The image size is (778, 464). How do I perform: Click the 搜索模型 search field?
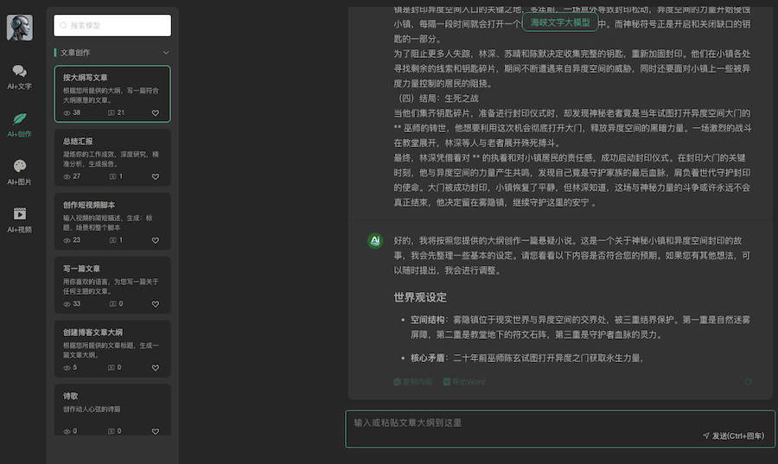point(112,27)
